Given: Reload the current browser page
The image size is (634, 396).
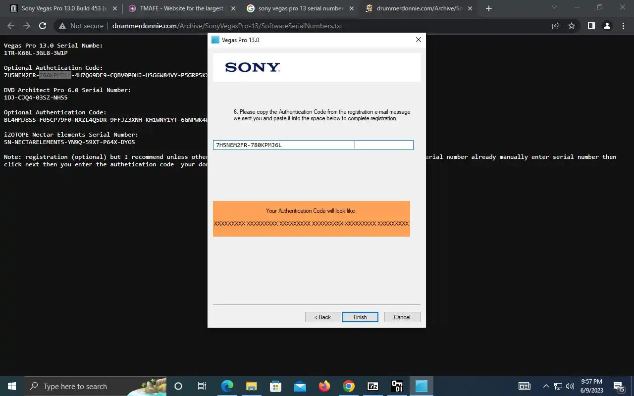Looking at the screenshot, I should click(x=43, y=26).
